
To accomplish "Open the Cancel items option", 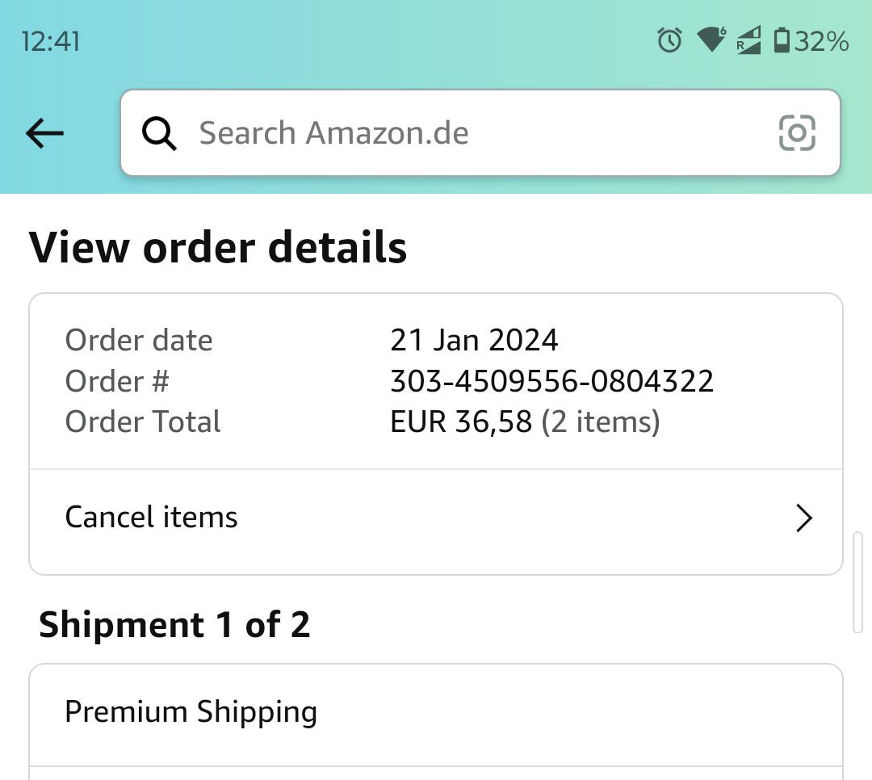I will 152,518.
